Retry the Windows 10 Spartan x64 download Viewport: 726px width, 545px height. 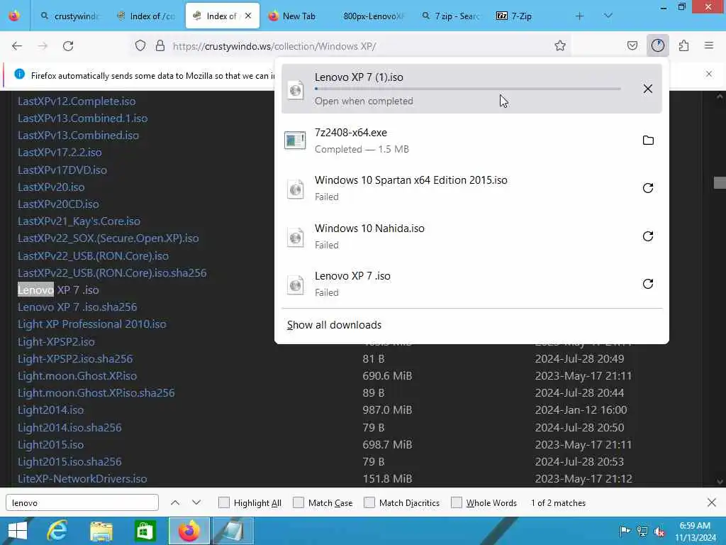pyautogui.click(x=648, y=187)
